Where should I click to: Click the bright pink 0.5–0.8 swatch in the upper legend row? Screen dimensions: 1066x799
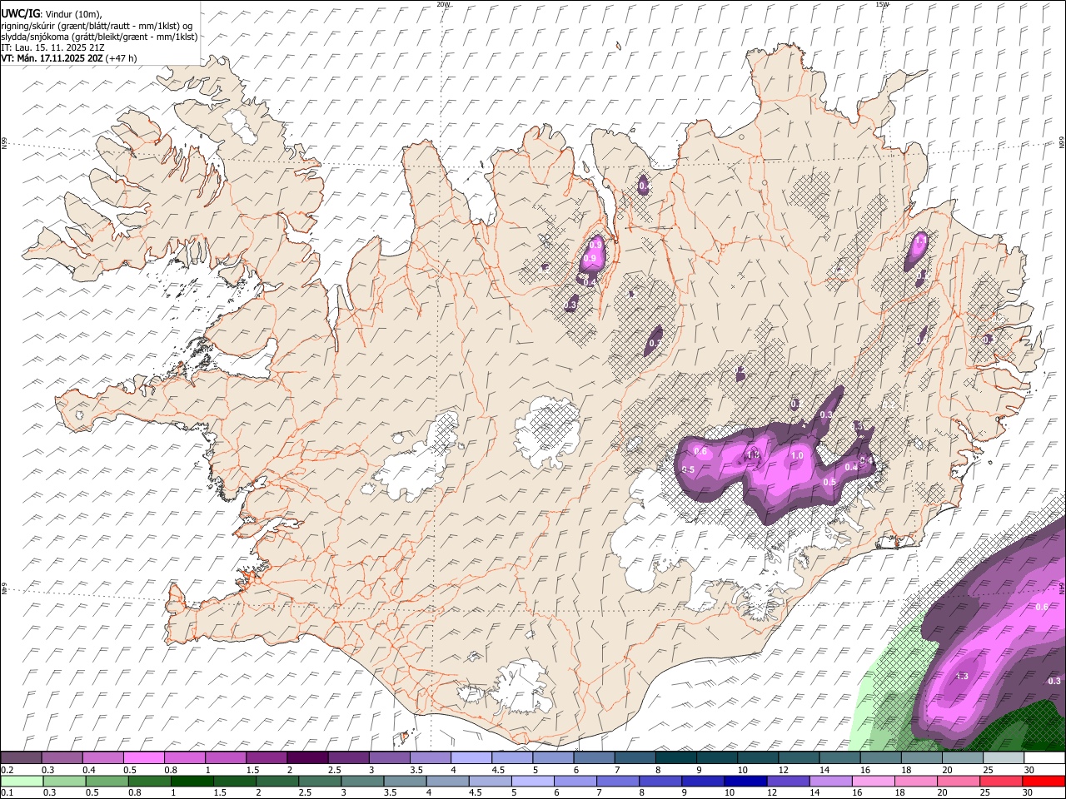144,758
